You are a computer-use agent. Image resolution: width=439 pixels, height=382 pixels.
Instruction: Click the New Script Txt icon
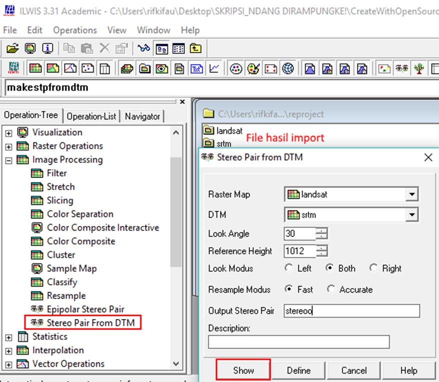[196, 68]
